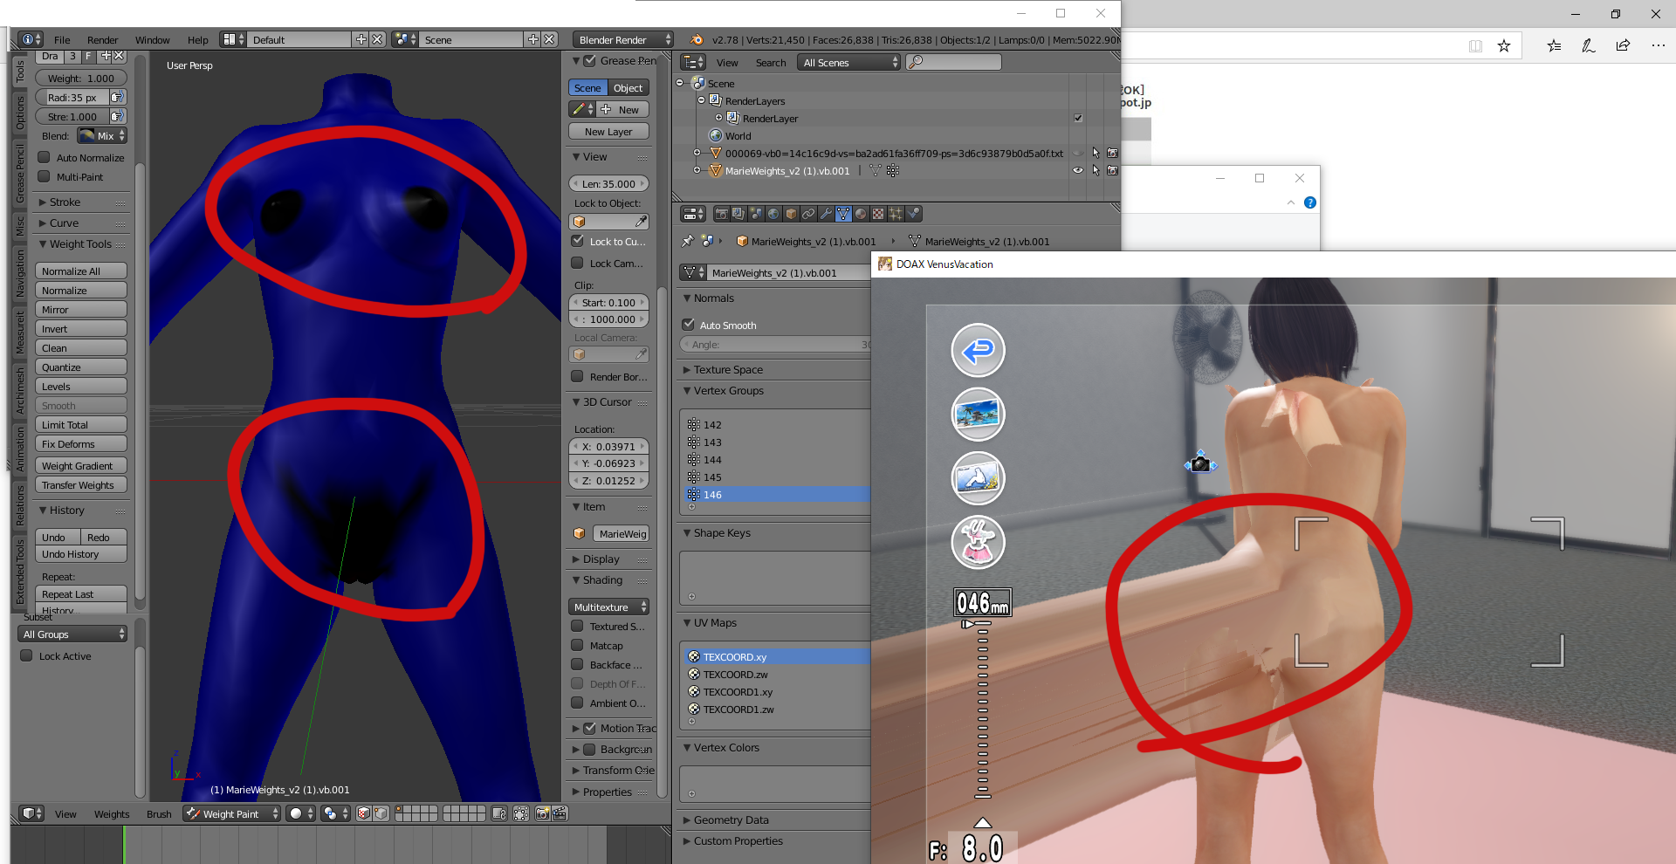Pick Lock to Object eyedropper
The width and height of the screenshot is (1676, 864).
point(641,222)
